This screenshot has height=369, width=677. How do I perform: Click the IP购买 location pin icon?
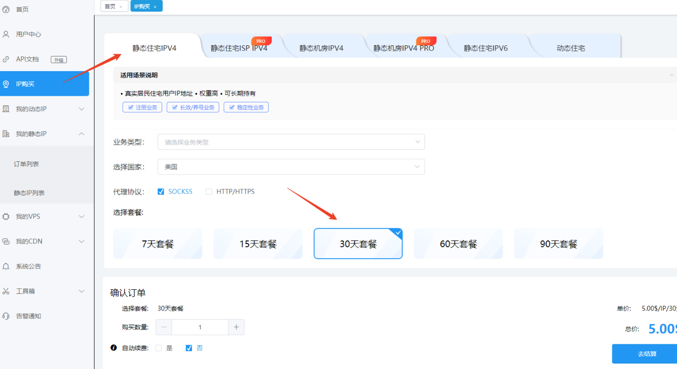(x=6, y=84)
